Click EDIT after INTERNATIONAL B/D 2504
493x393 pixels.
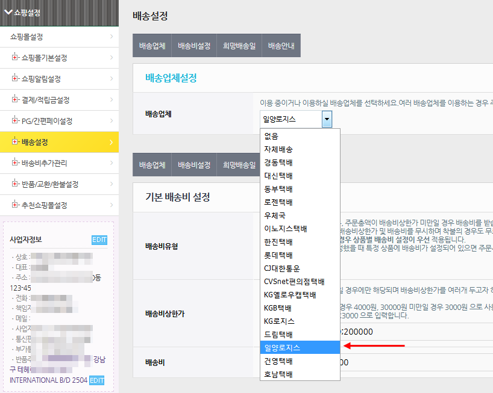point(97,380)
